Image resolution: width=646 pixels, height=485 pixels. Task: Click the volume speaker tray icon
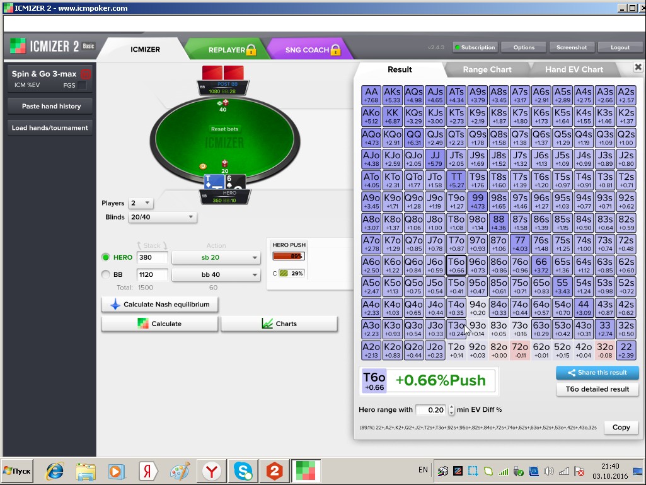[x=548, y=471]
